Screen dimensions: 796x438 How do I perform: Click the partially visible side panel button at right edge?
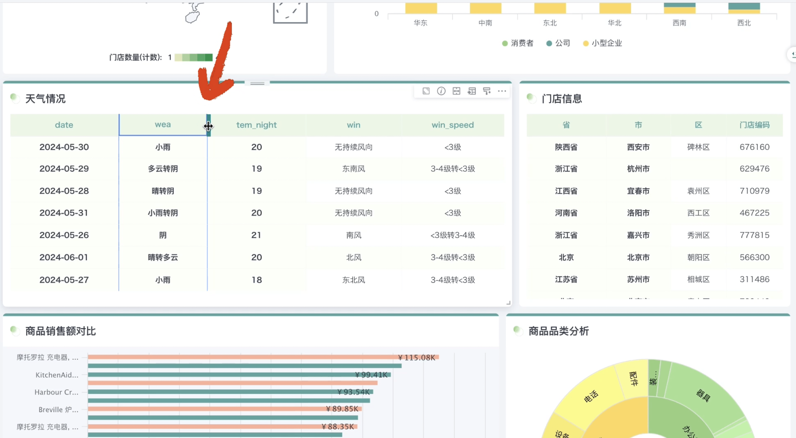coord(793,54)
